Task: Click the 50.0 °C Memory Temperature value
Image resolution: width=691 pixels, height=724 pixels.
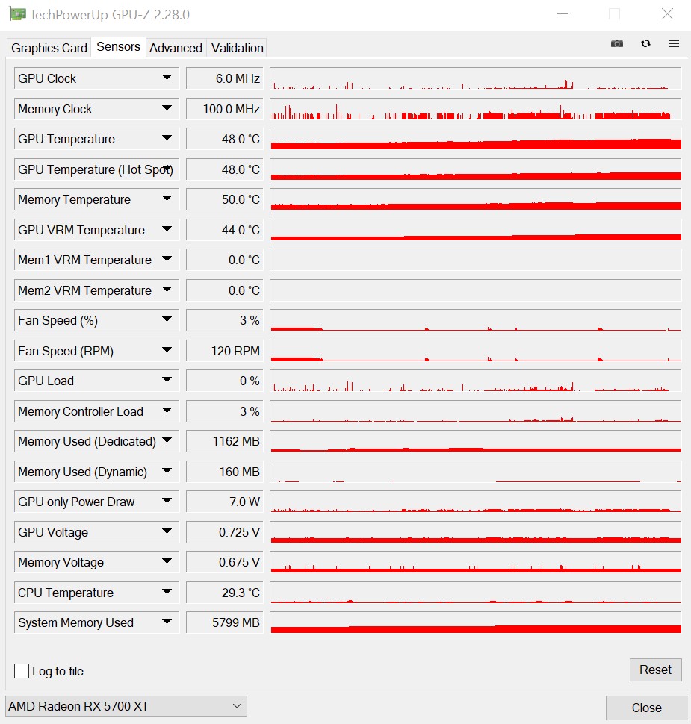Action: 225,199
